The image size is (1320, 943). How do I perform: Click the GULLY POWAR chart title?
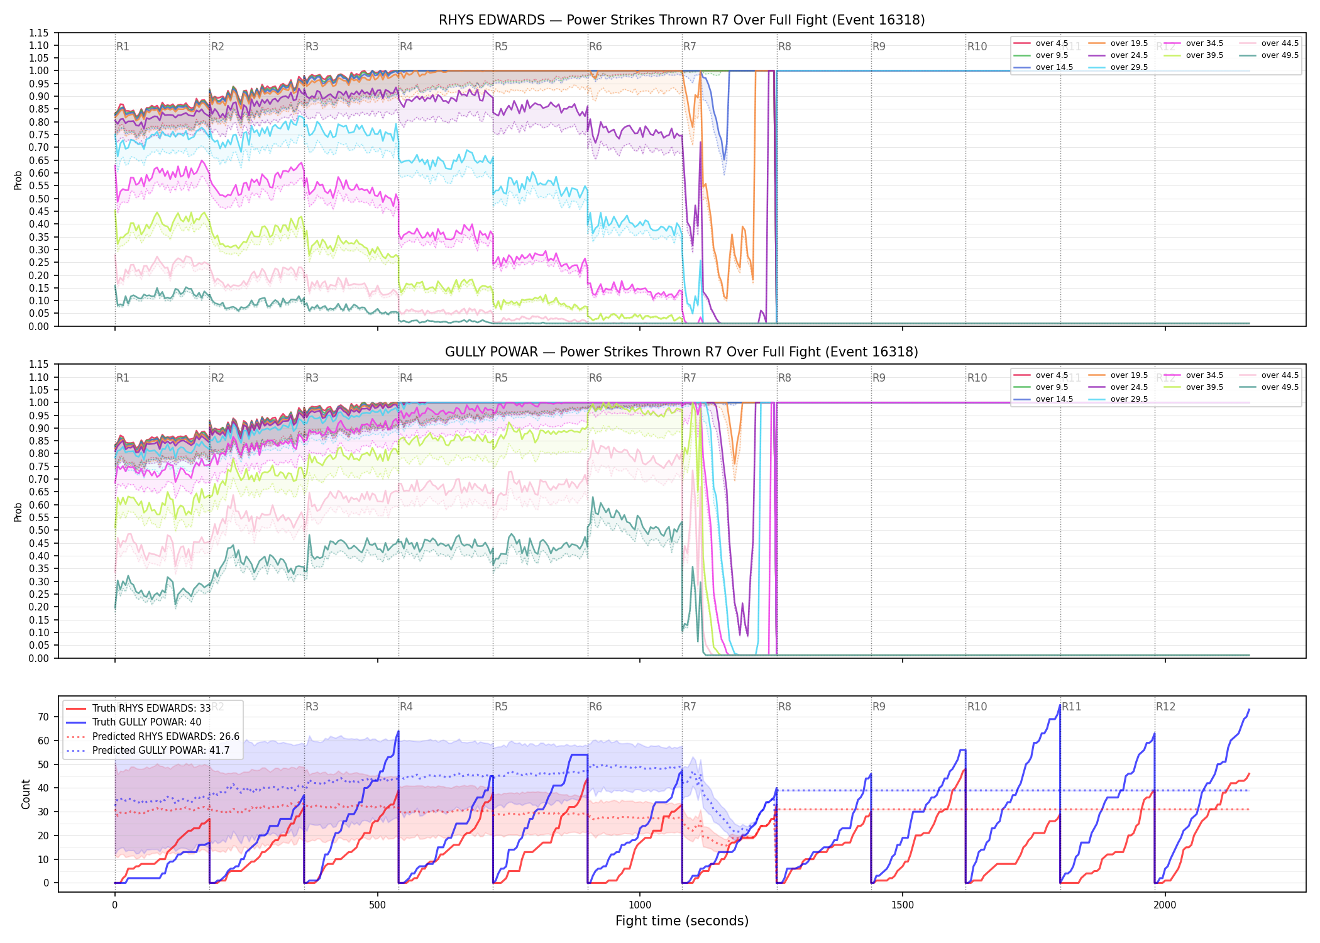(x=682, y=352)
